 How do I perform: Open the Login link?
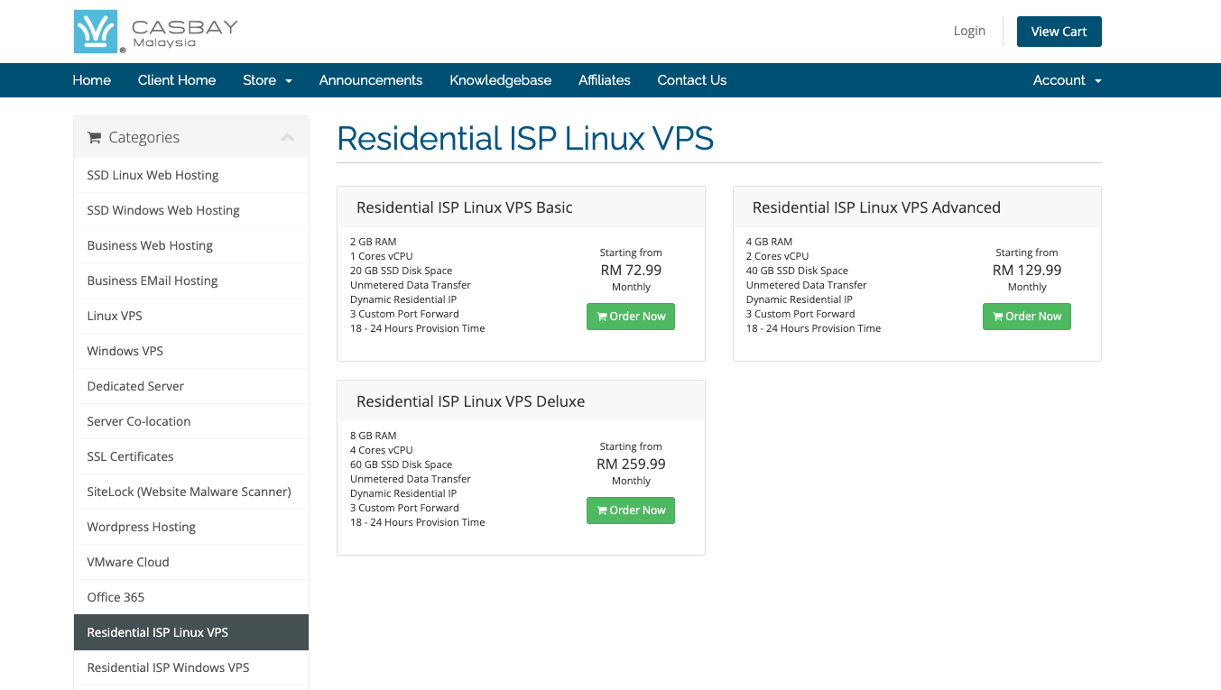coord(969,31)
